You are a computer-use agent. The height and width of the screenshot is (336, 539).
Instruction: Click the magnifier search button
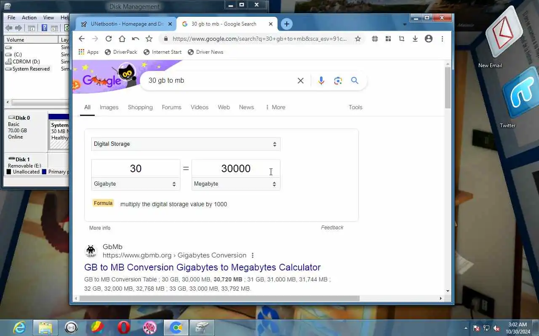pos(355,80)
